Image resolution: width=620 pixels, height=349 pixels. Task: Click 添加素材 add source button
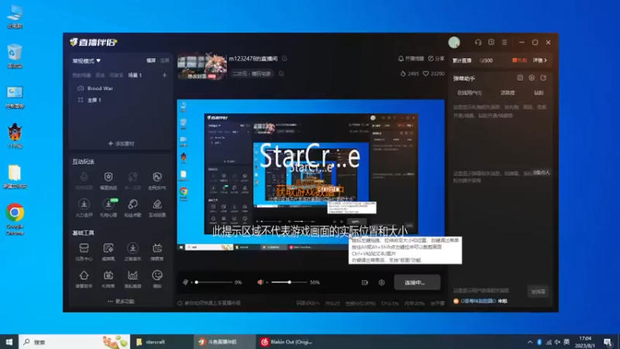(121, 143)
